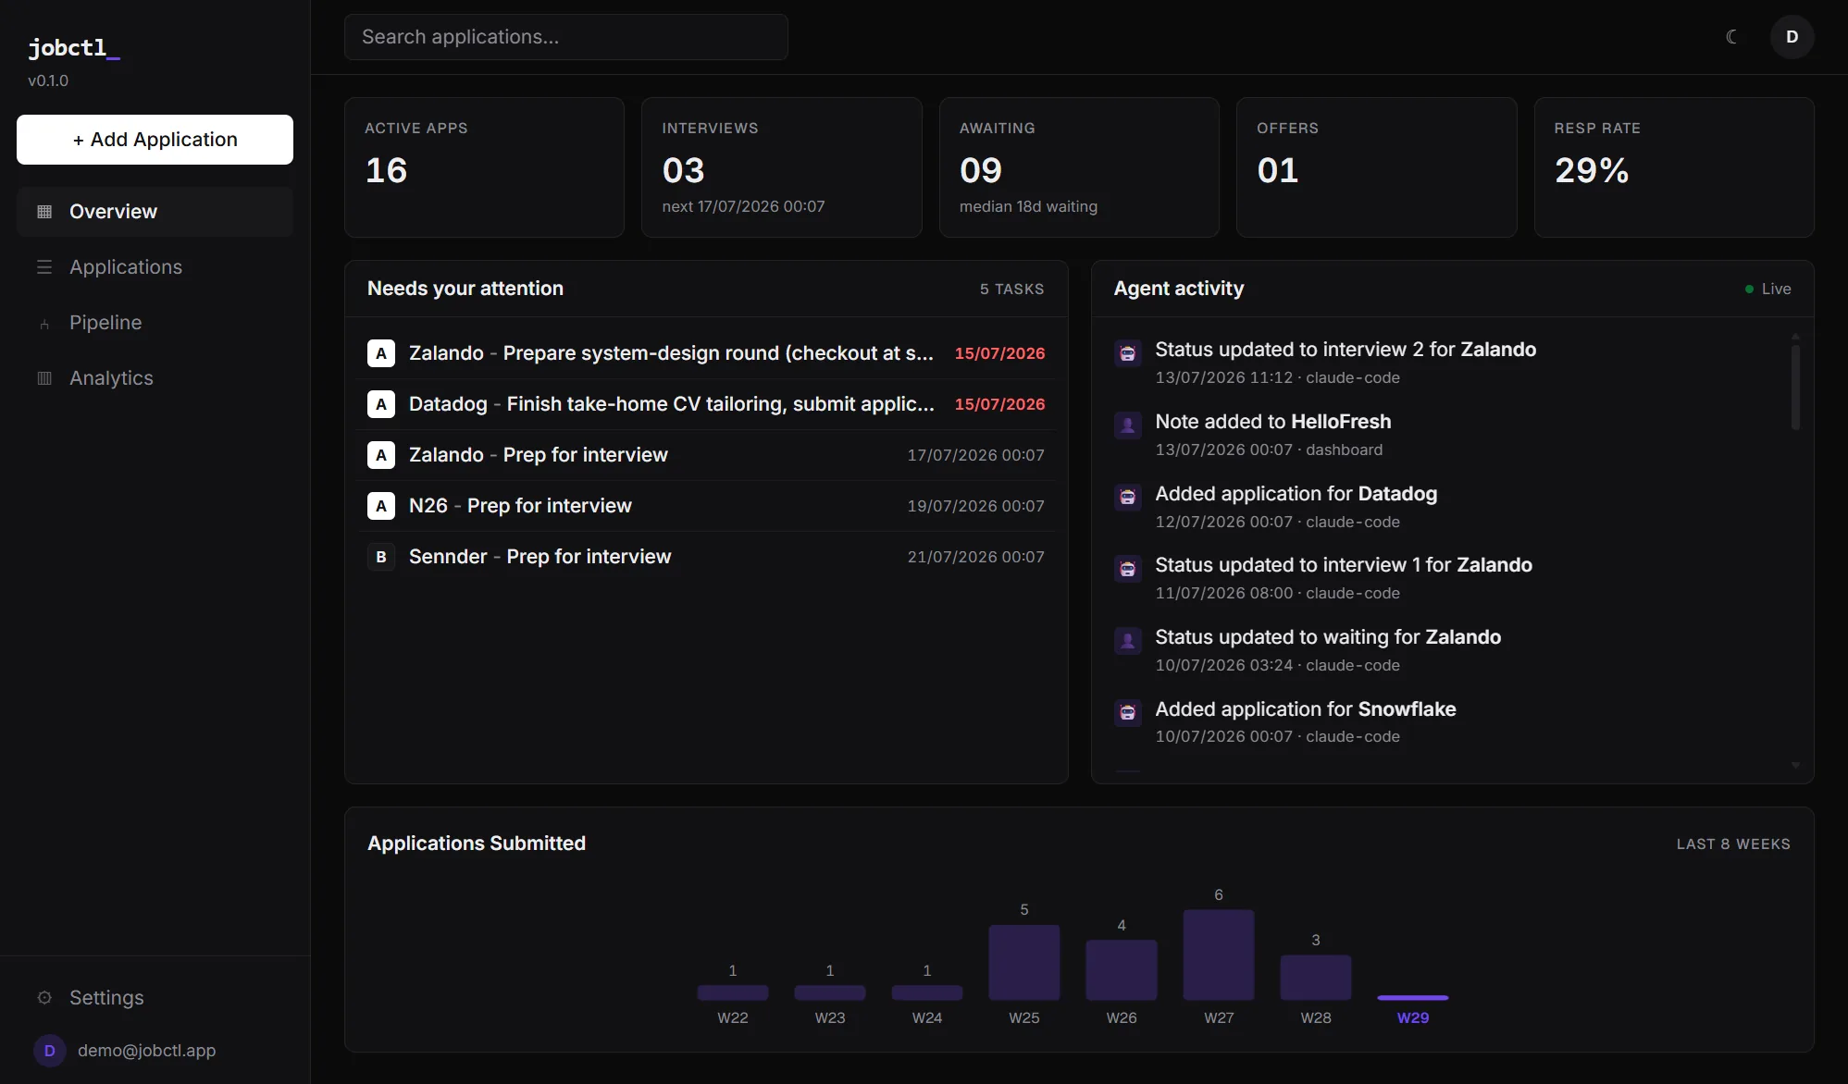Click the demo@jobctl.app avatar icon
This screenshot has height=1084, width=1848.
point(50,1051)
